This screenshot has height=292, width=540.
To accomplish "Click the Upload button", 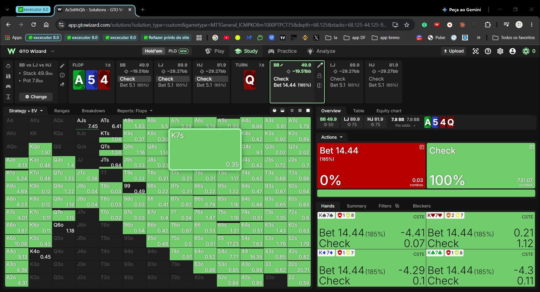I will (x=453, y=51).
